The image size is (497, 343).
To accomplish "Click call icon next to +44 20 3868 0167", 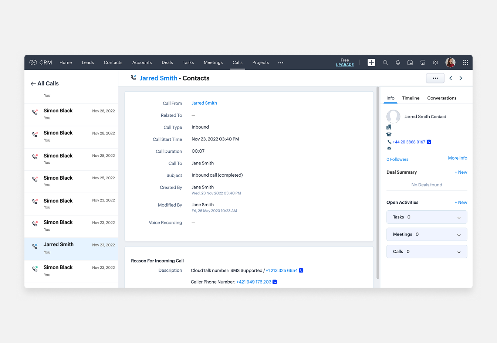I will point(429,142).
